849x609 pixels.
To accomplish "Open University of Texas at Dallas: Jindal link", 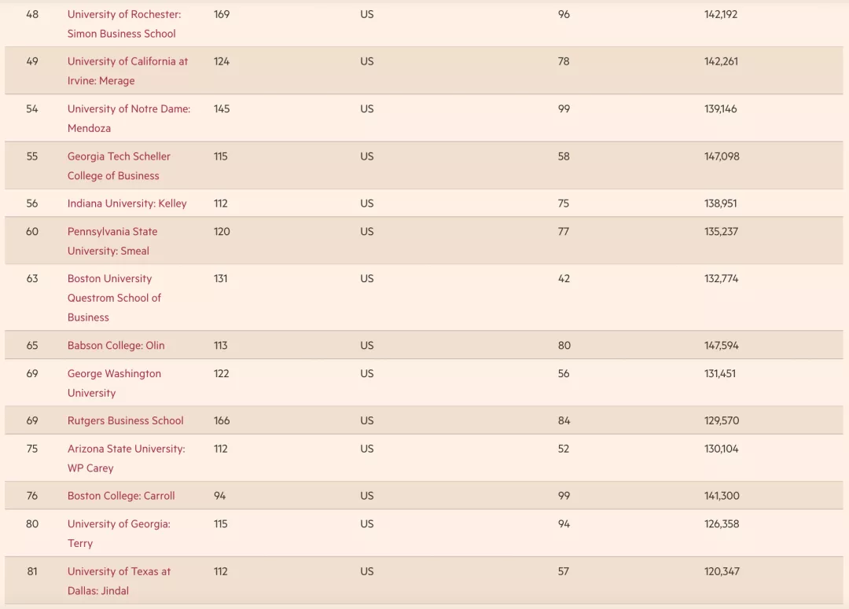I will click(x=119, y=581).
